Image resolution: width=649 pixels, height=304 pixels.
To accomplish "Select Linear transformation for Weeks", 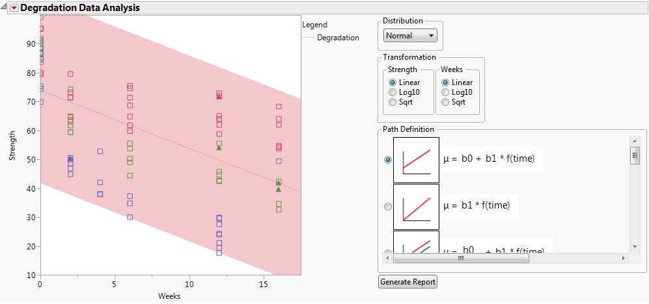I will pyautogui.click(x=445, y=82).
